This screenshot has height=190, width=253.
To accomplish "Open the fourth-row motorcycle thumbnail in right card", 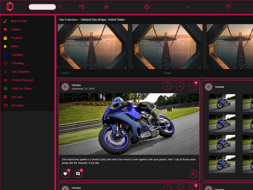I will [222, 164].
